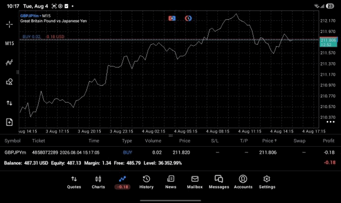Open the M15 timeframe selector
The image size is (341, 203).
pyautogui.click(x=10, y=44)
